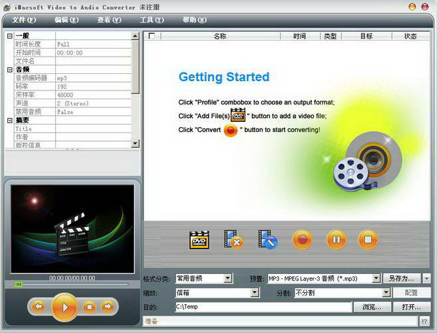The height and width of the screenshot is (333, 438).
Task: Open the arrow menu next to 另存为
Action: coord(427,278)
